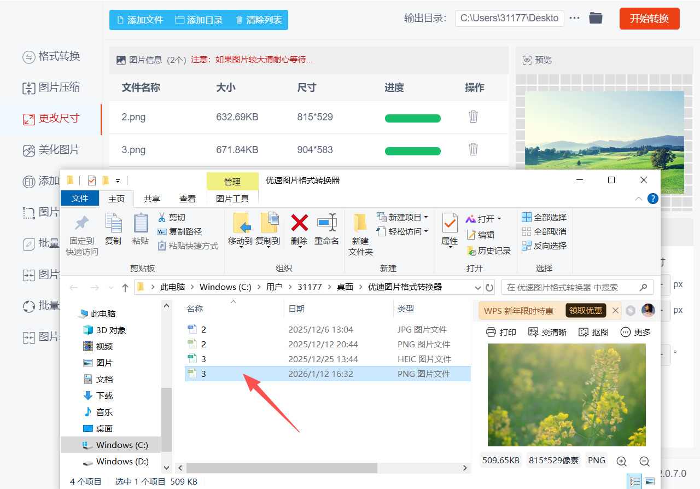Open the 文件 menu in Explorer
The width and height of the screenshot is (700, 489).
80,199
